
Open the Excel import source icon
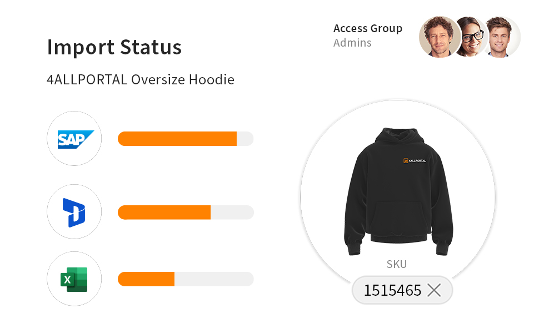(x=74, y=279)
